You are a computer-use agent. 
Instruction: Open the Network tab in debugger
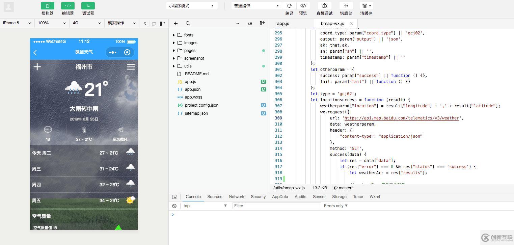[237, 197]
